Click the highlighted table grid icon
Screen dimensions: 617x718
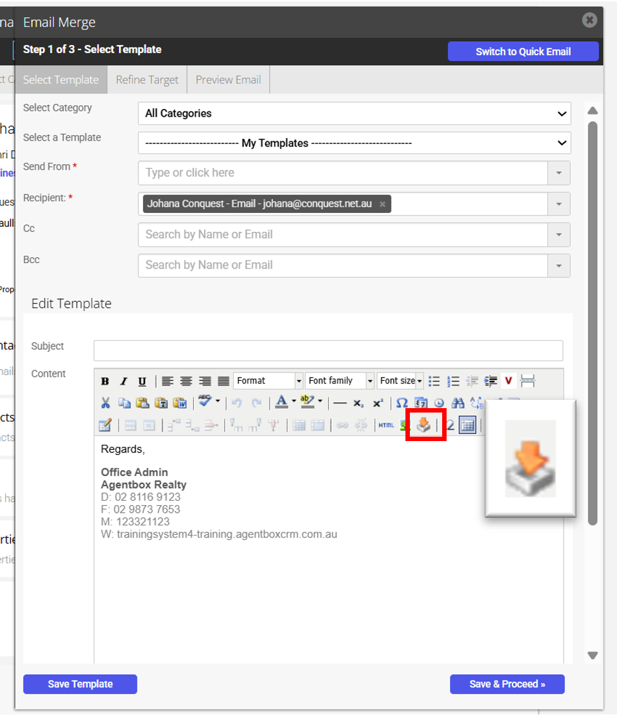coord(468,425)
